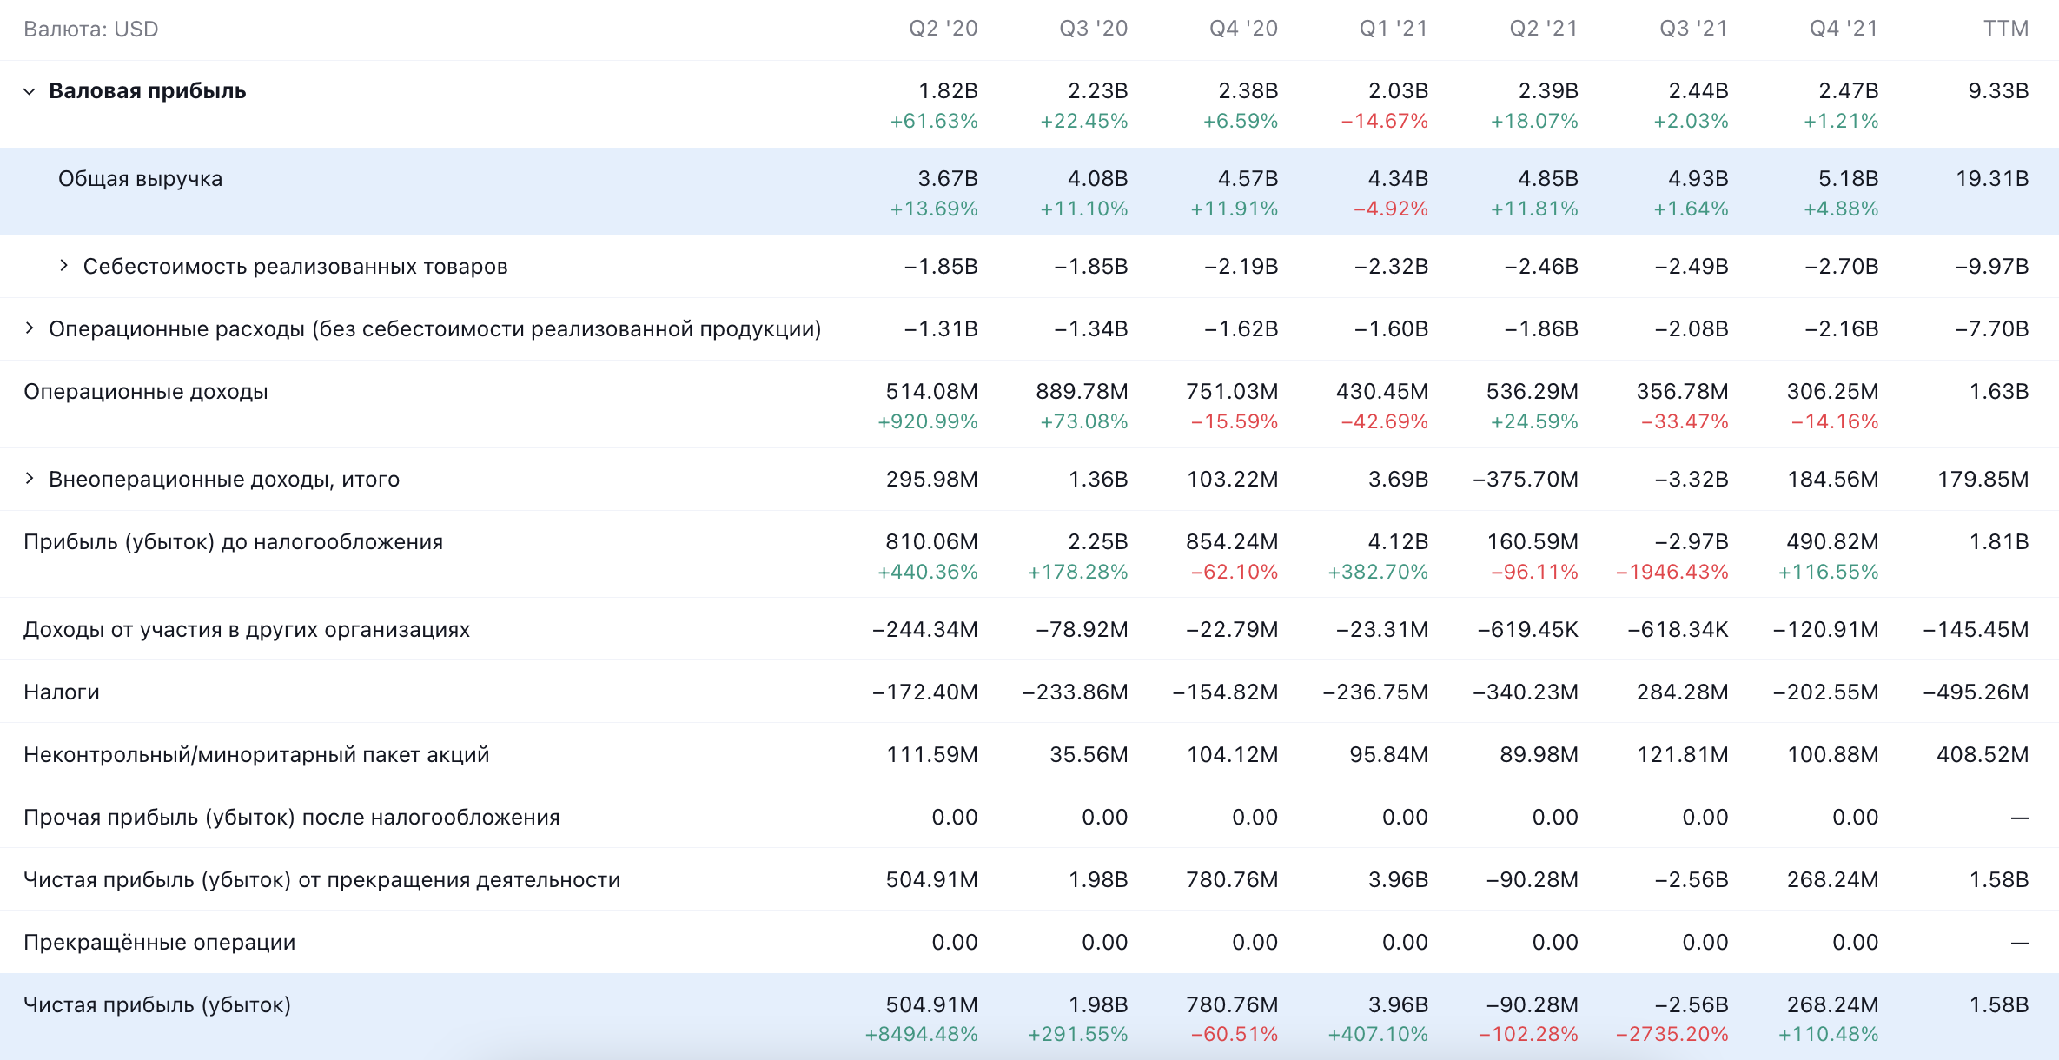Click the Налоги row label

click(x=62, y=692)
